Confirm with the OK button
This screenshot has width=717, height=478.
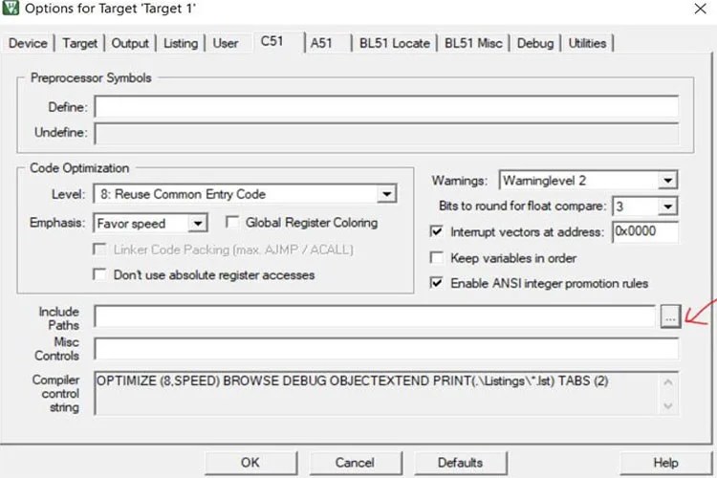tap(250, 463)
